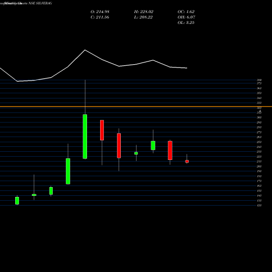Image resolution: width=272 pixels, height=272 pixels.
Task: Click the 'NSE SILVERAG' chart title
Action: (40, 3)
